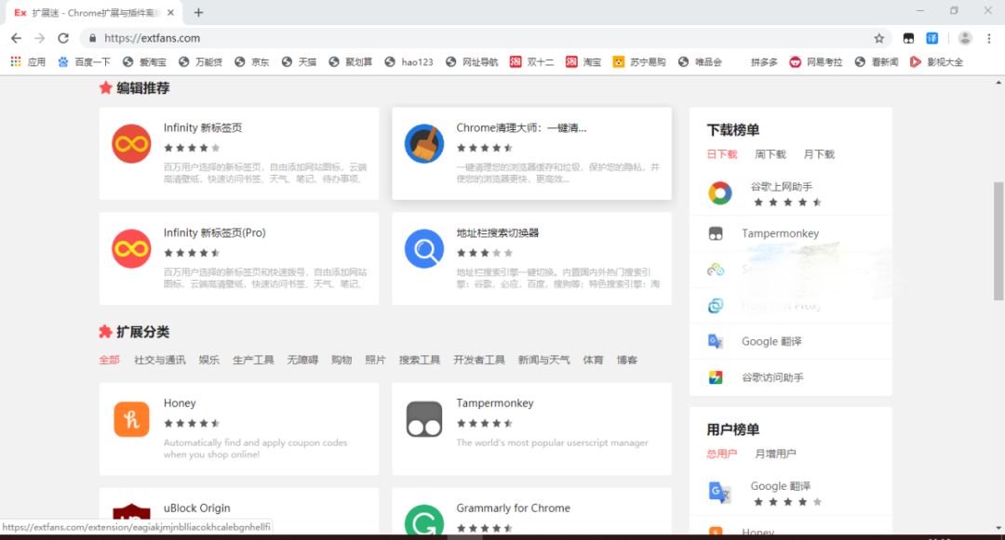
Task: Select the 生产工具 category
Action: [x=253, y=360]
